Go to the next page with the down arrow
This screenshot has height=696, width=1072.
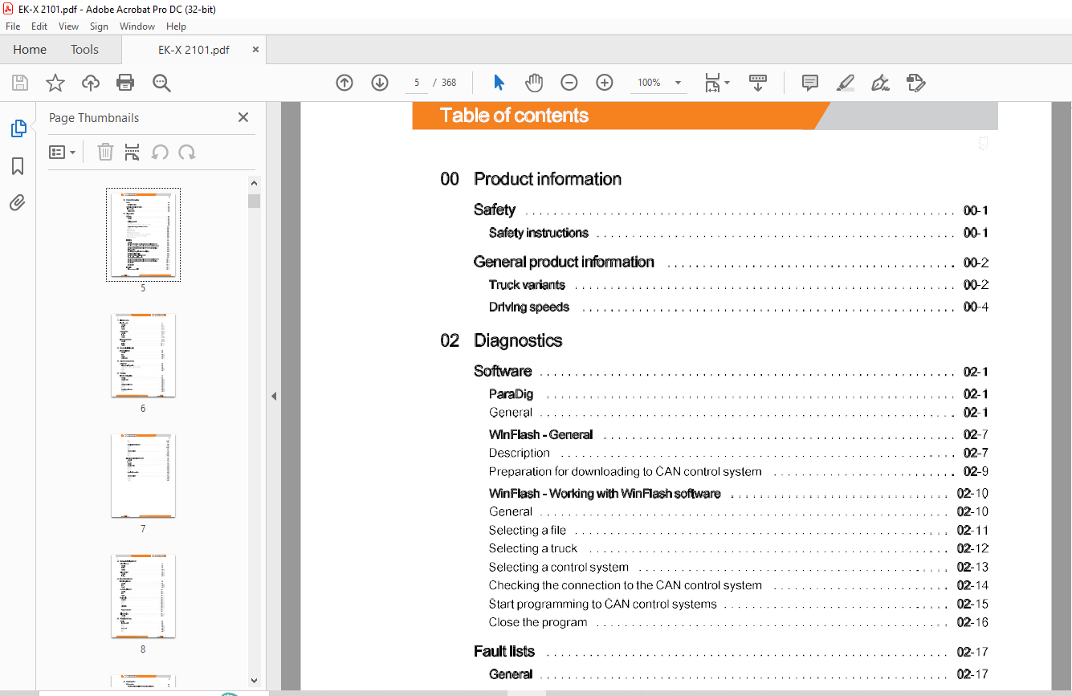[380, 83]
